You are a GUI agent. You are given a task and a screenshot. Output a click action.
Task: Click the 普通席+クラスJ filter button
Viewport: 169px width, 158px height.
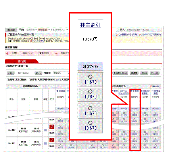[x=120, y=73]
